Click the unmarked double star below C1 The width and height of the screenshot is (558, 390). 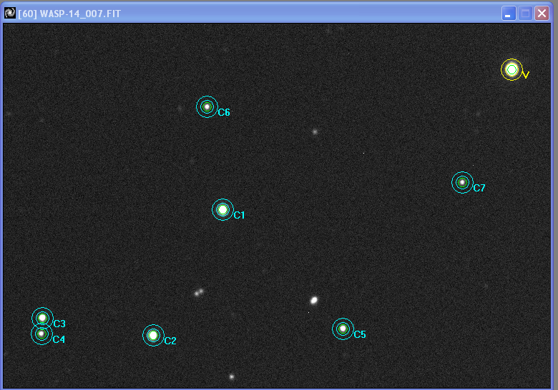pos(198,292)
